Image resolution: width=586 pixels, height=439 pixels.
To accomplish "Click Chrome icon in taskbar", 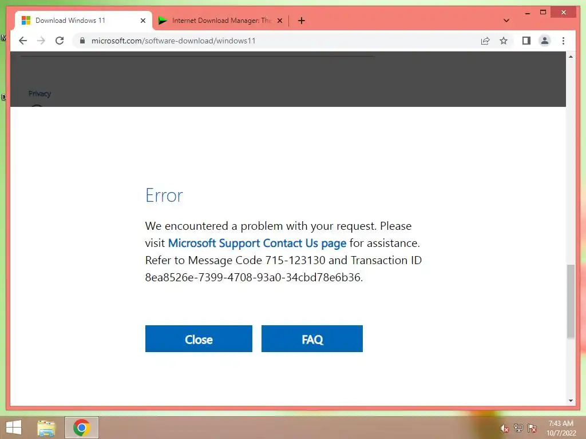I will click(82, 428).
